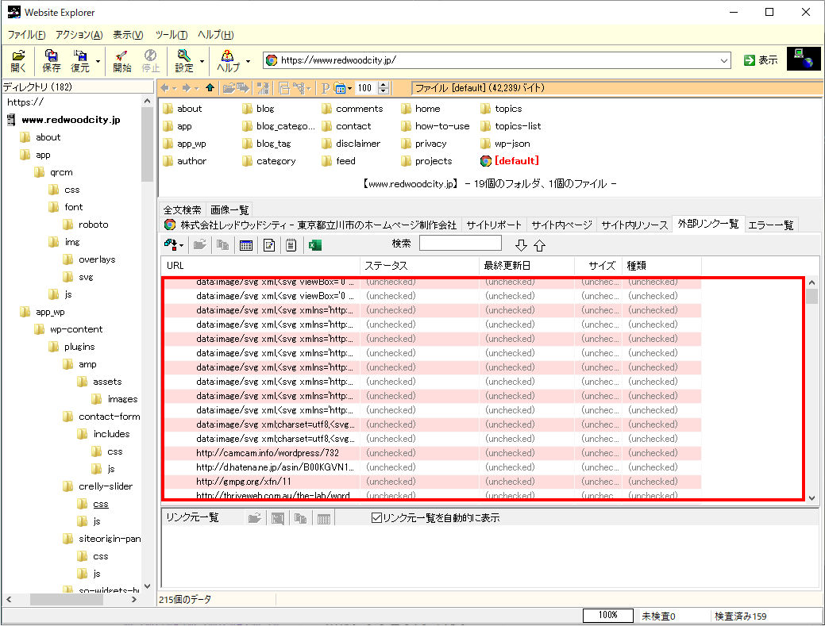Sort by the ステータス column header
This screenshot has height=626, width=825.
pyautogui.click(x=420, y=266)
